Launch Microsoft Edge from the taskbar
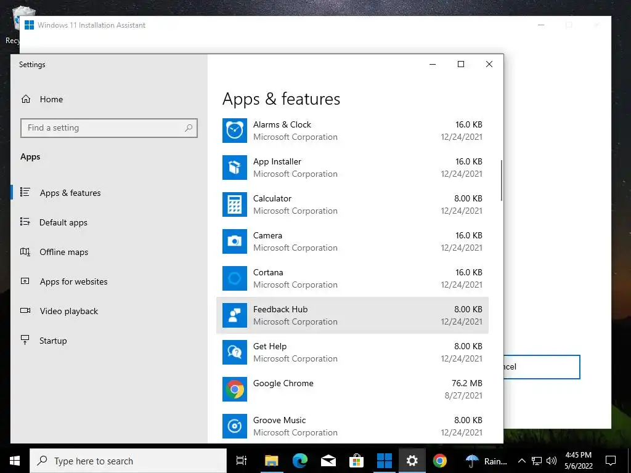631x473 pixels. (300, 461)
